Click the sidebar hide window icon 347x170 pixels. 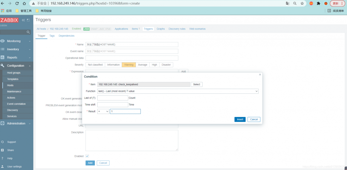28,20
